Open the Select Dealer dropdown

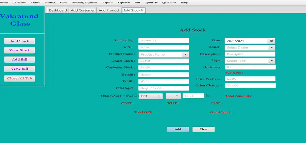pos(271,47)
